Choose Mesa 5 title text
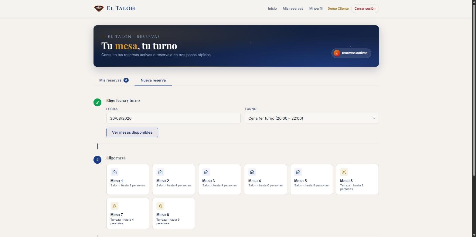The width and height of the screenshot is (476, 237). [x=300, y=181]
